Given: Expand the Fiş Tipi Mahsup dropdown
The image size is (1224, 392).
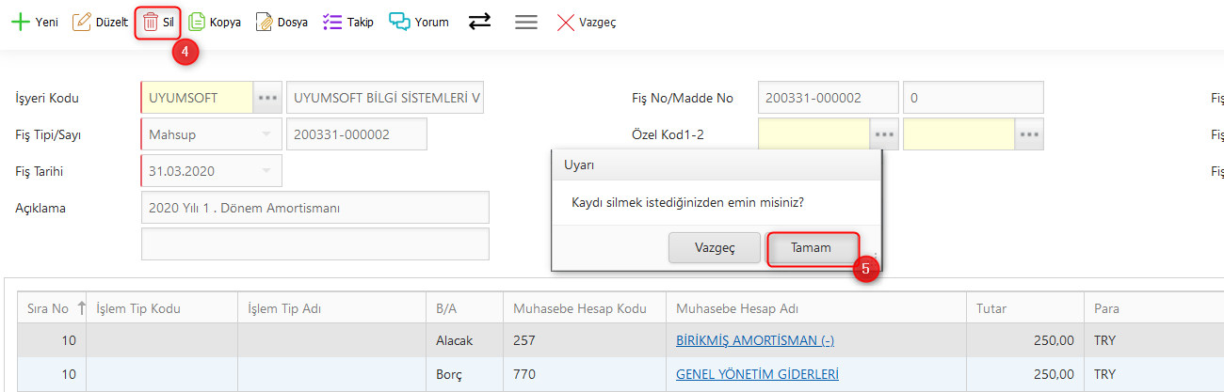Looking at the screenshot, I should tap(266, 134).
